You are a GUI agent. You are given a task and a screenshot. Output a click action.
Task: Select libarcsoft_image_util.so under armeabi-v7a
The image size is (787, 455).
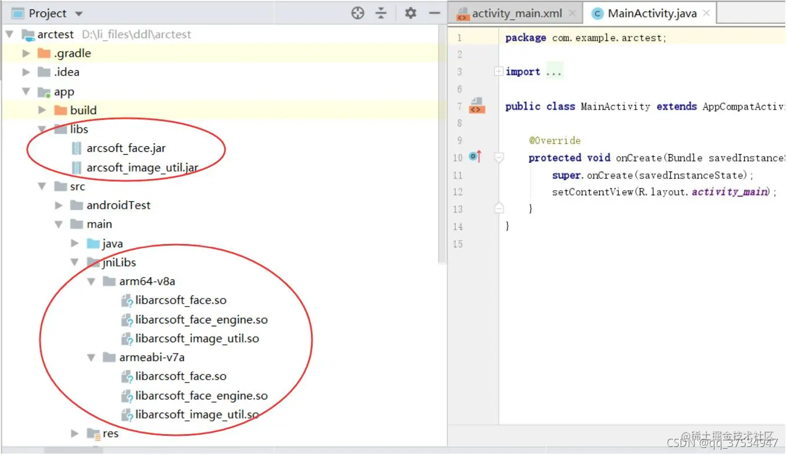click(x=197, y=415)
